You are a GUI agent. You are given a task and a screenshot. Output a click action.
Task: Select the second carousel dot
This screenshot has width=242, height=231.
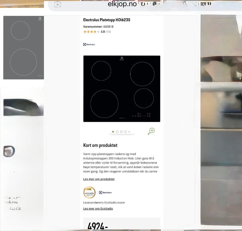(x=117, y=132)
